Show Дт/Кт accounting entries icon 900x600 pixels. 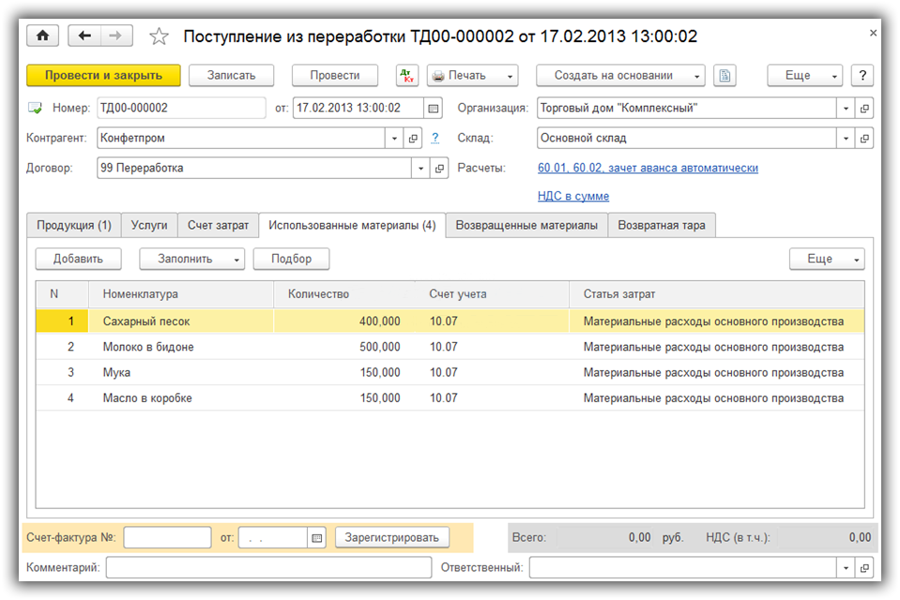(407, 76)
